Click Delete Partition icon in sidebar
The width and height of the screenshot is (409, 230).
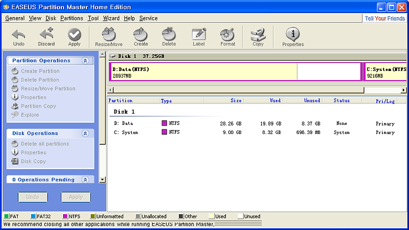tap(15, 80)
